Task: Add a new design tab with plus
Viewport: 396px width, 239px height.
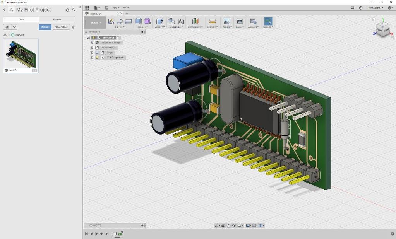Action: (x=127, y=14)
